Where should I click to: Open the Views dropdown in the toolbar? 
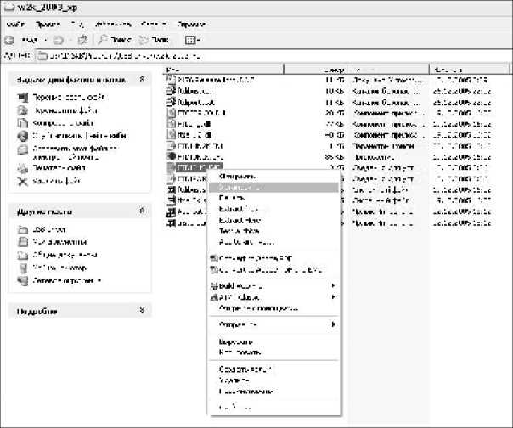[190, 40]
